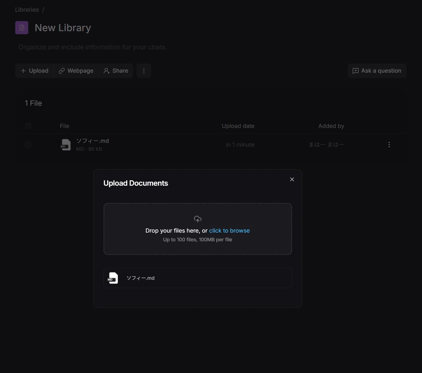Open the Share option
The height and width of the screenshot is (373, 422).
[116, 71]
